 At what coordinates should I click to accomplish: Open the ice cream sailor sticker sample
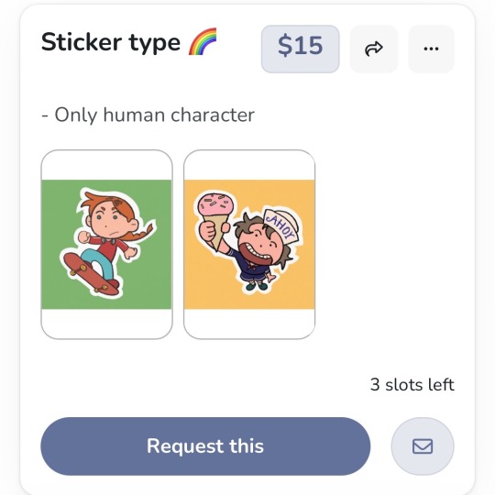pyautogui.click(x=249, y=245)
